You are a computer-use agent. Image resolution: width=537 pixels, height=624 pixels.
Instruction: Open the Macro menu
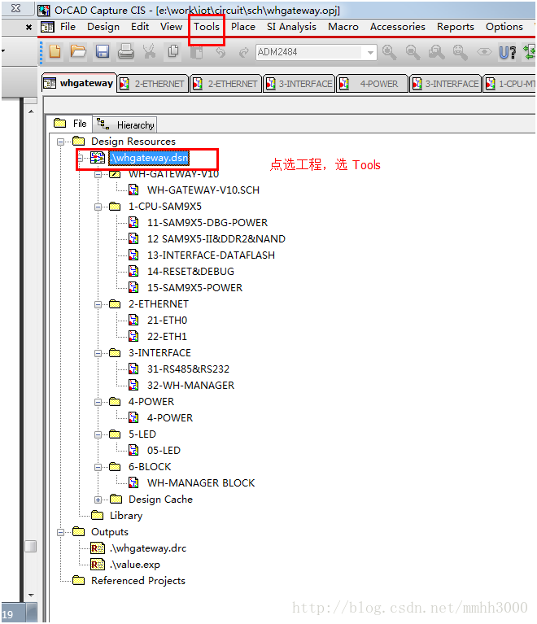click(343, 27)
